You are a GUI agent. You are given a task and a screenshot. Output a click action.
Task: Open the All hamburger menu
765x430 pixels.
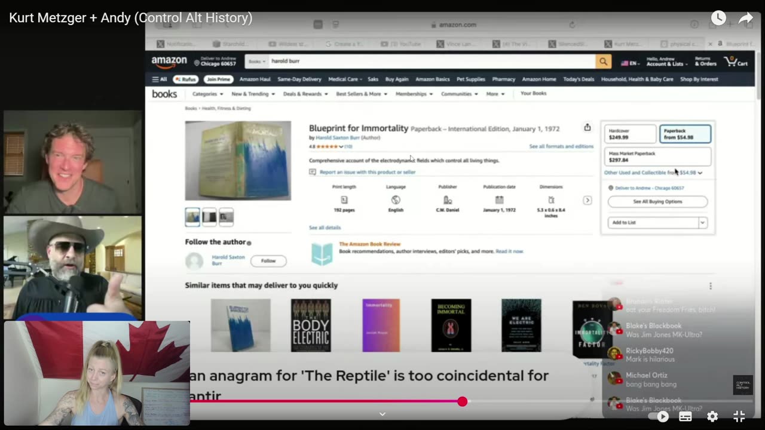[160, 79]
